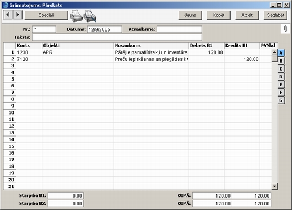Click the Atsauksme field
Viewport: 292px width, 210px height.
tap(179, 29)
